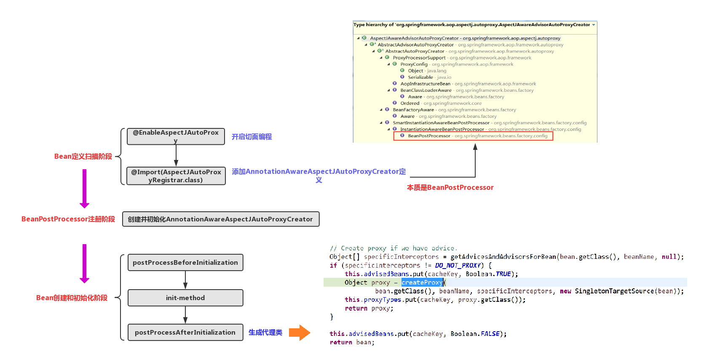
Task: Click the class icon of AspectJAwareAdvisorAutoProxyCreator
Action: pyautogui.click(x=364, y=38)
